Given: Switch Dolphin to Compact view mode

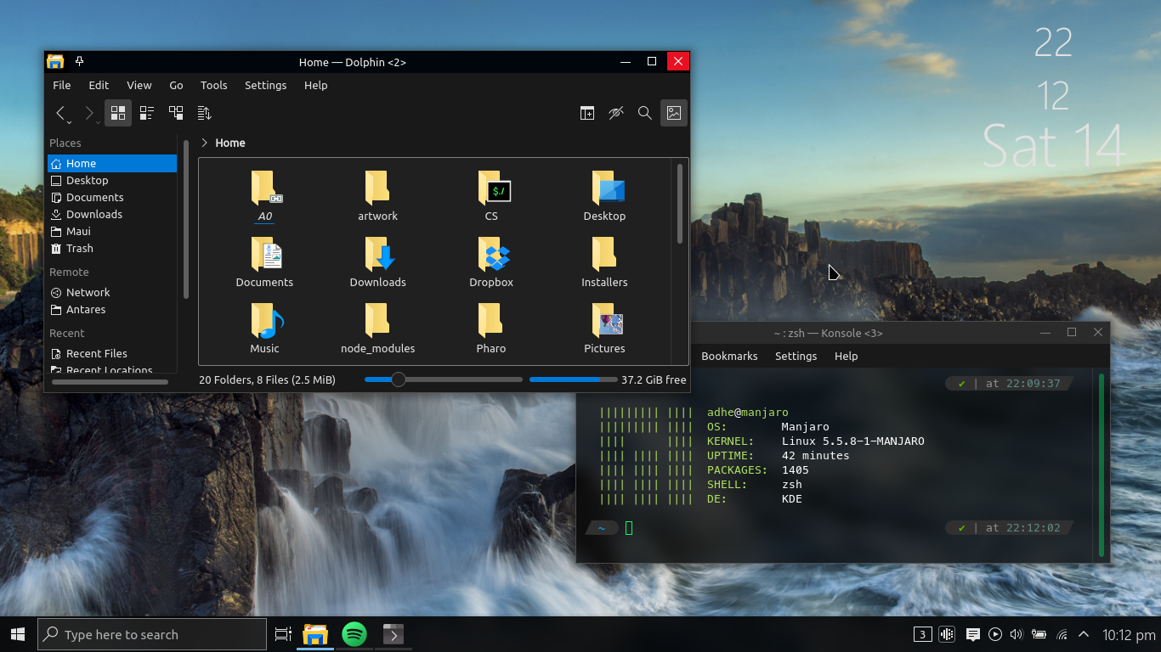Looking at the screenshot, I should point(147,113).
